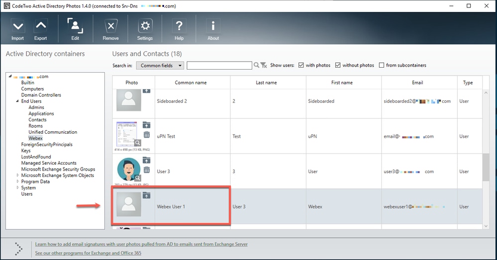Delete the User 3 photo
The image size is (497, 260).
click(146, 170)
